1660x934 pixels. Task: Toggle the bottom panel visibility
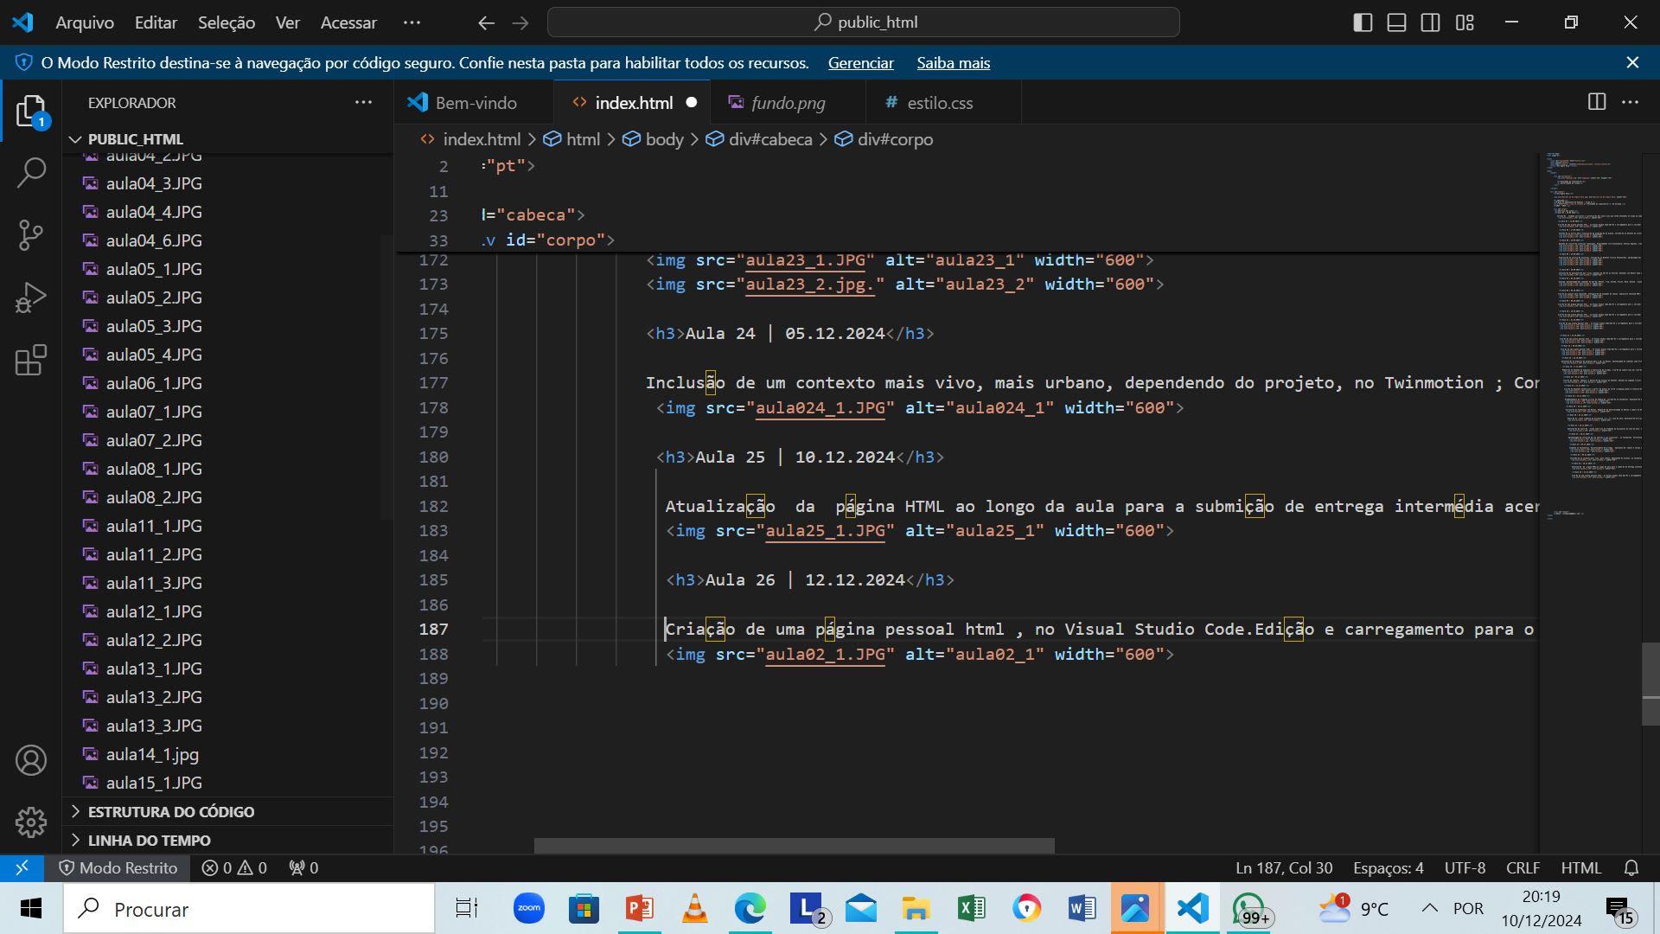click(1396, 22)
